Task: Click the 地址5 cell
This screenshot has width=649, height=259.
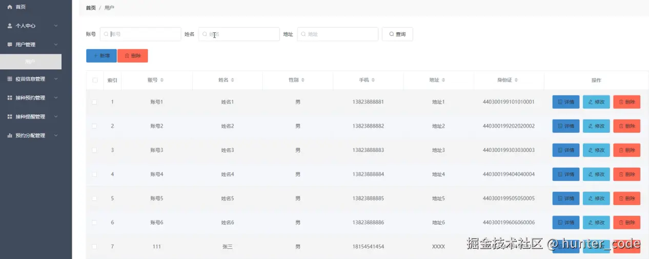Action: (438, 198)
